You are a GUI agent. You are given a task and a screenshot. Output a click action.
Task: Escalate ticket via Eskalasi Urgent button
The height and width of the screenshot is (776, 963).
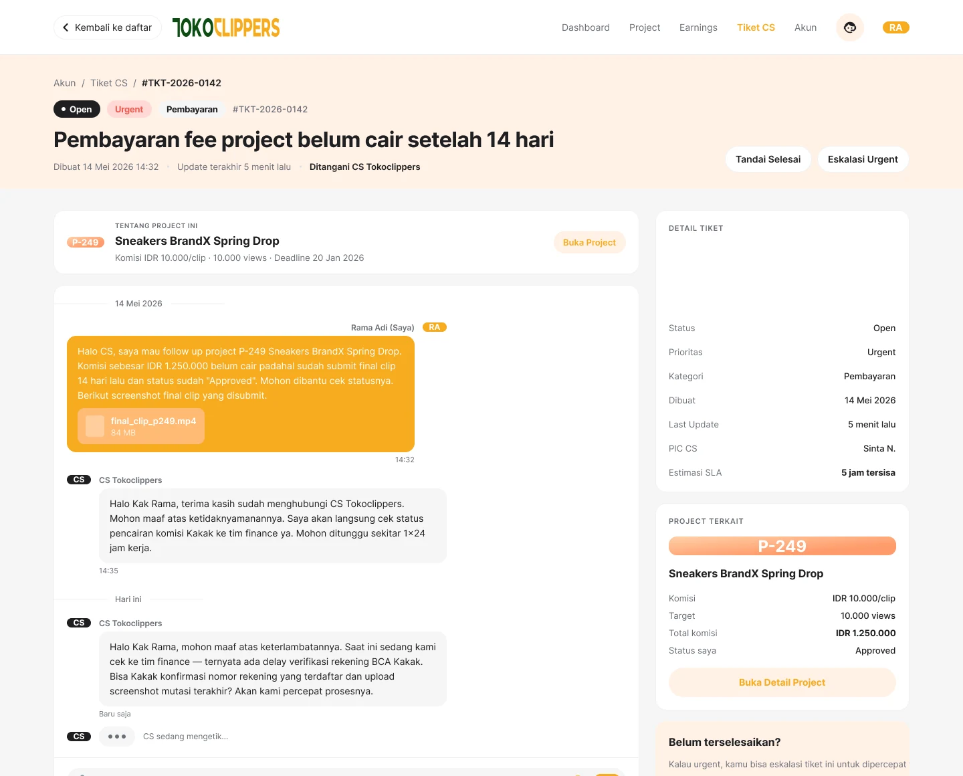point(863,159)
